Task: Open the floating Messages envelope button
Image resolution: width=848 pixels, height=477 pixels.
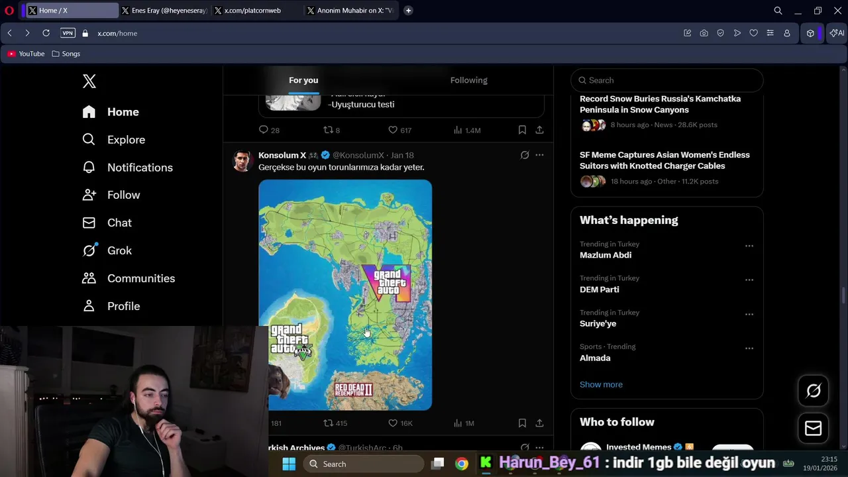Action: point(813,429)
